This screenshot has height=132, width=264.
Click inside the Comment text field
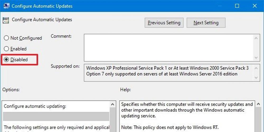click(x=169, y=48)
